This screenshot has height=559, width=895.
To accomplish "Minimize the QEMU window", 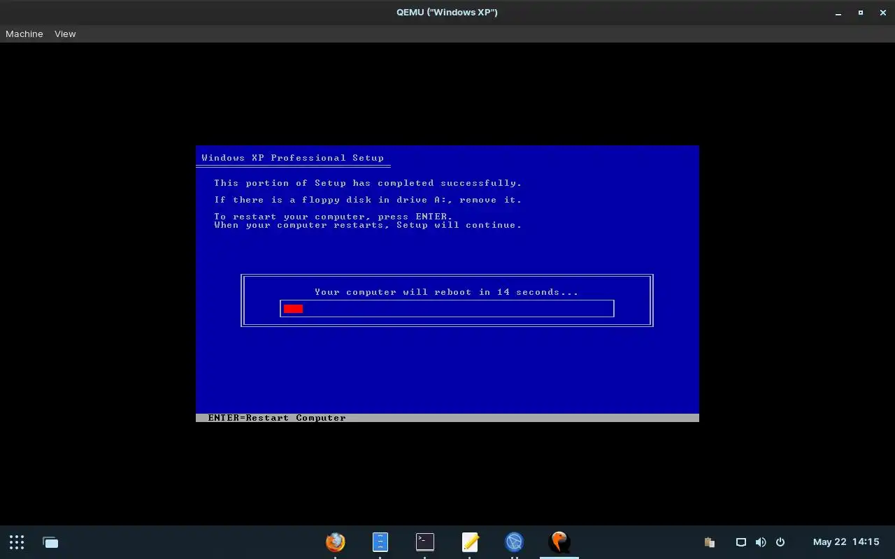I will (838, 13).
